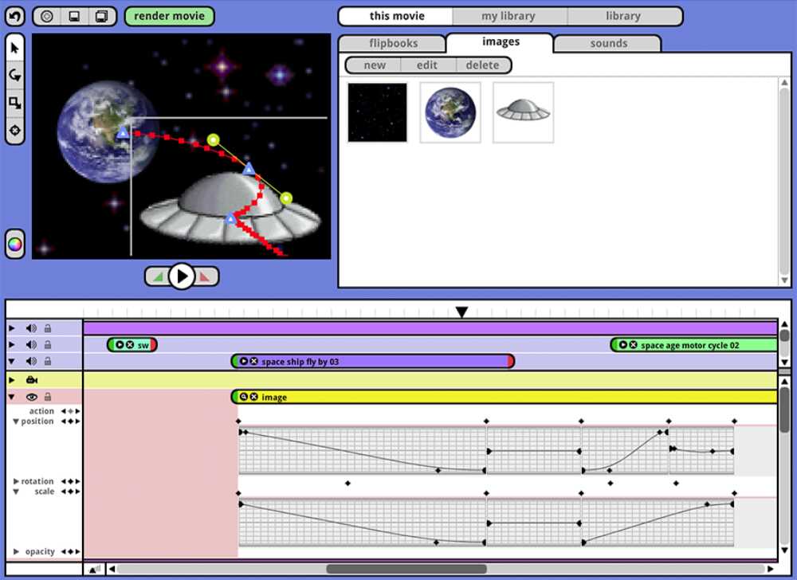Screen dimensions: 797x580
Task: Click the render movie button
Action: click(169, 16)
